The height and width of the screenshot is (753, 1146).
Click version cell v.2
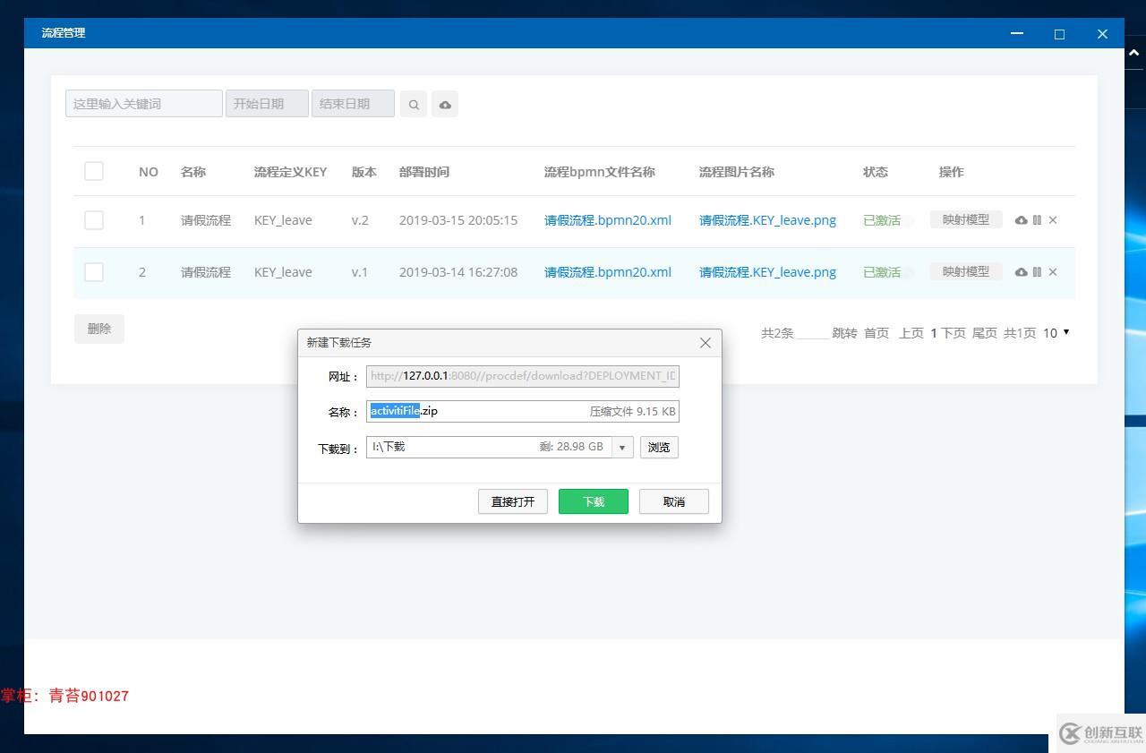coord(360,220)
